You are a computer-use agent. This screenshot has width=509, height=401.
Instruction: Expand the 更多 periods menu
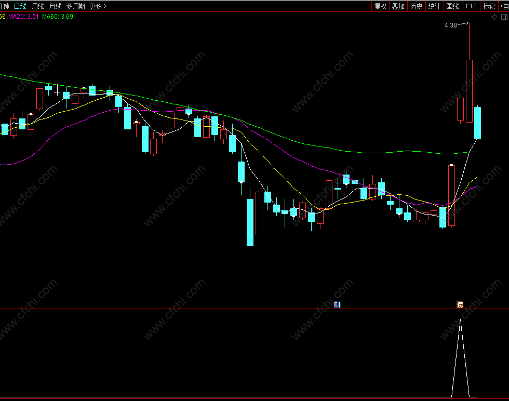98,6
